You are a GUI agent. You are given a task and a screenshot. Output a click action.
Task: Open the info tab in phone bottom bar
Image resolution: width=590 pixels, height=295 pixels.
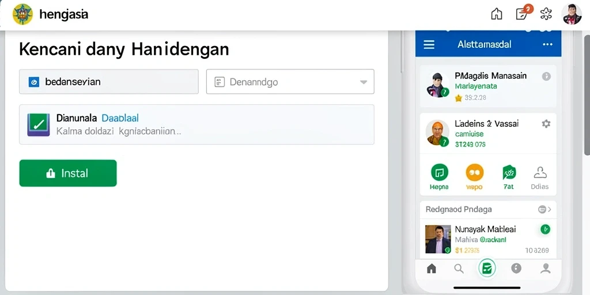516,268
